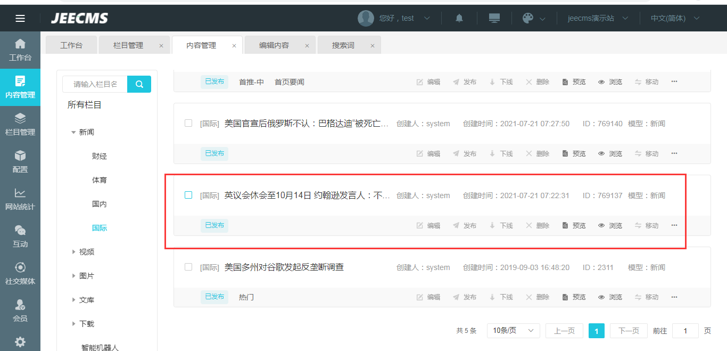Expand the 图片 tree node

click(73, 276)
